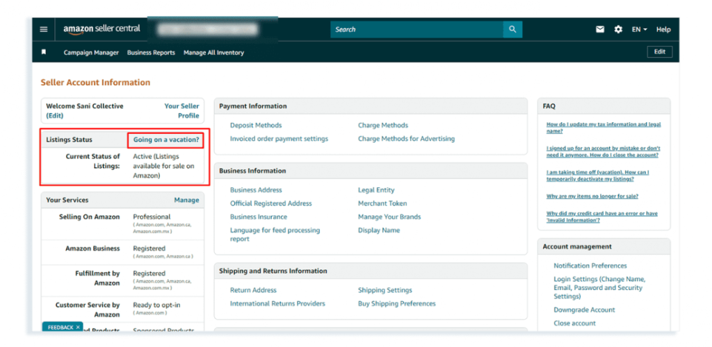Open Help in the top bar
Screen dimensions: 712x347
(663, 29)
